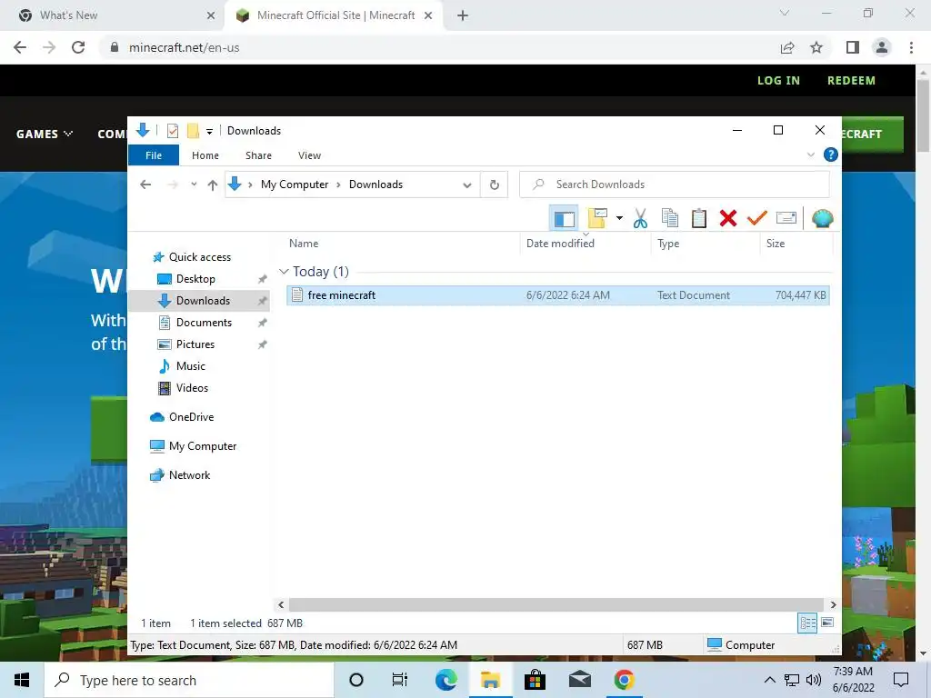Reload page in Chrome
This screenshot has height=698, width=931.
pyautogui.click(x=78, y=47)
